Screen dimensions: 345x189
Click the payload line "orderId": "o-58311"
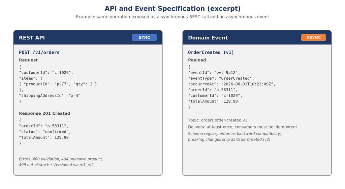pos(213,90)
